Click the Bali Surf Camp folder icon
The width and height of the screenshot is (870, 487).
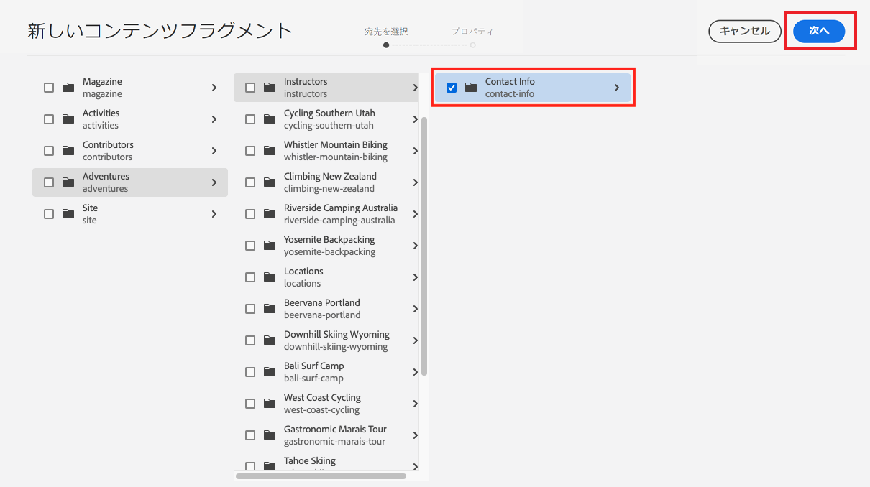pos(270,372)
